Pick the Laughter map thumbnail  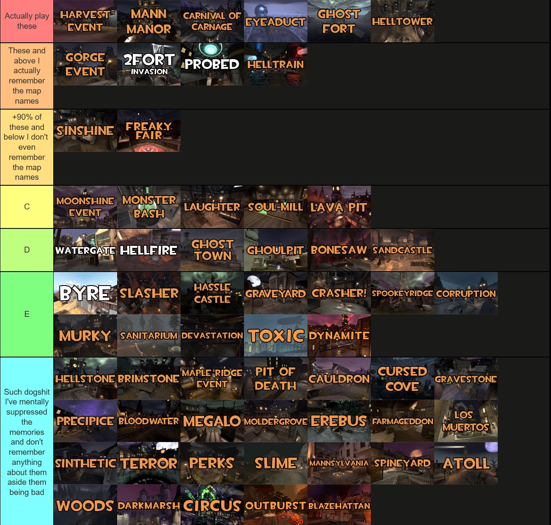[212, 207]
